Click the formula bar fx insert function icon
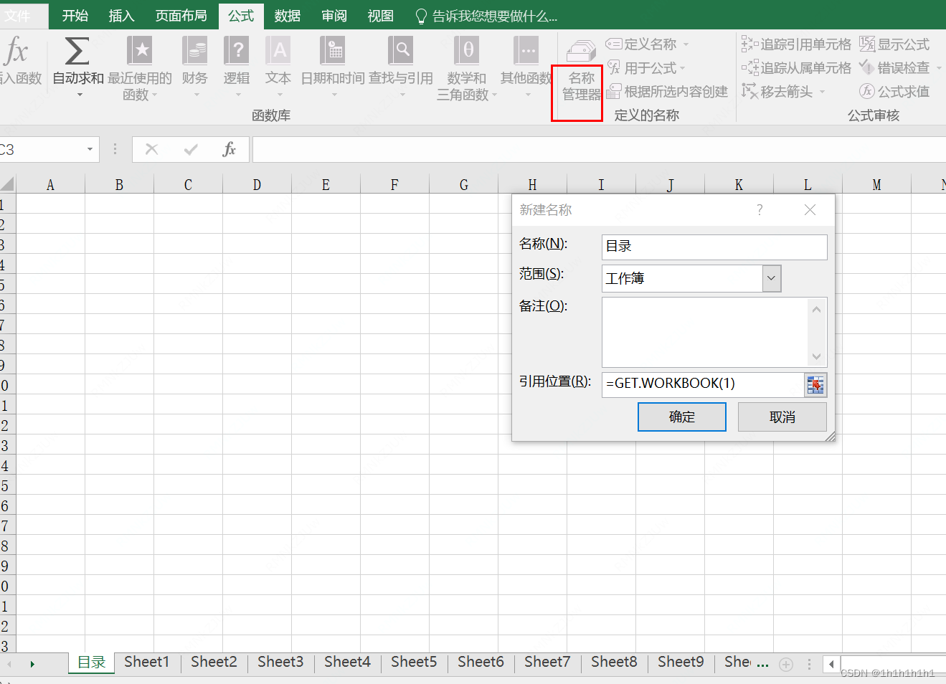946x684 pixels. [229, 149]
